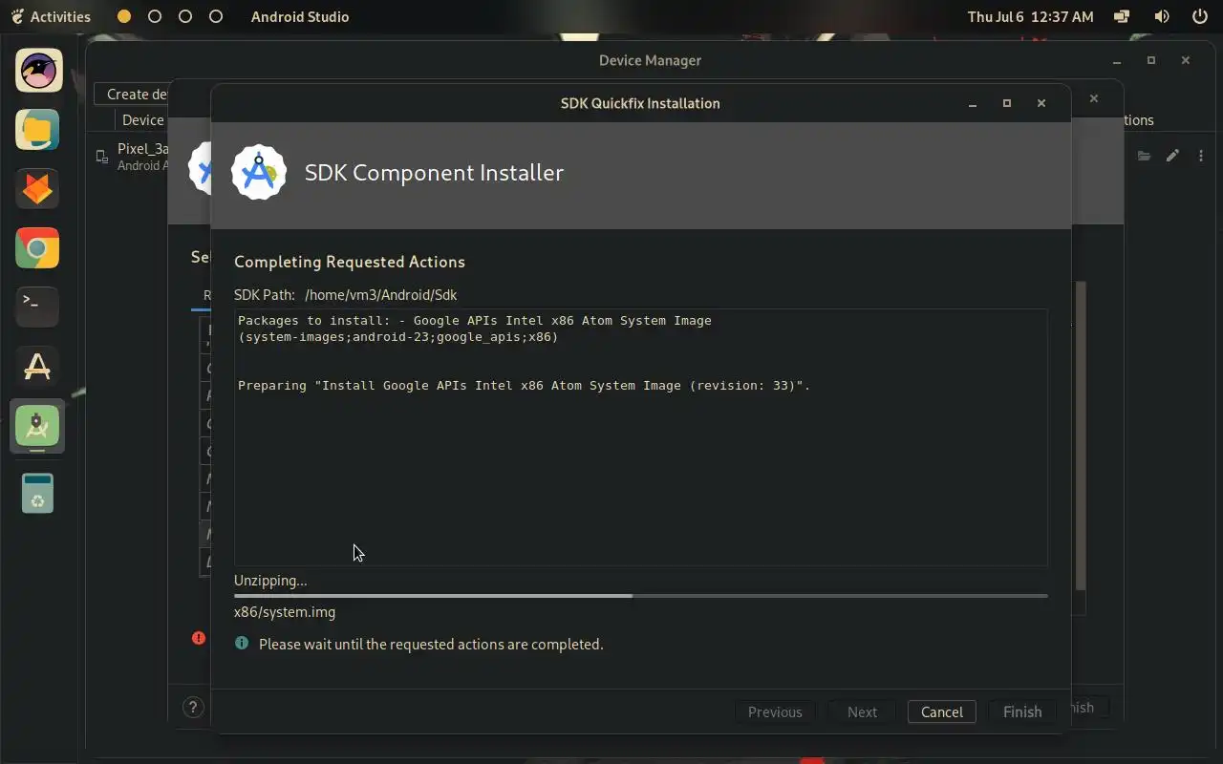Screen dimensions: 1223x764
Task: Click the Device column header in Device Manager
Action: [x=143, y=119]
